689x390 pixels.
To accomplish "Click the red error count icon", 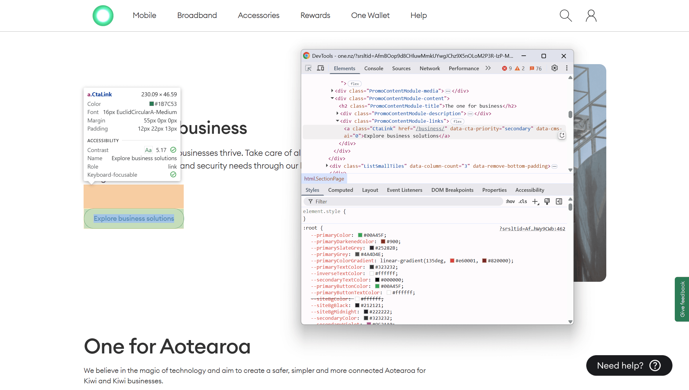I will [504, 68].
